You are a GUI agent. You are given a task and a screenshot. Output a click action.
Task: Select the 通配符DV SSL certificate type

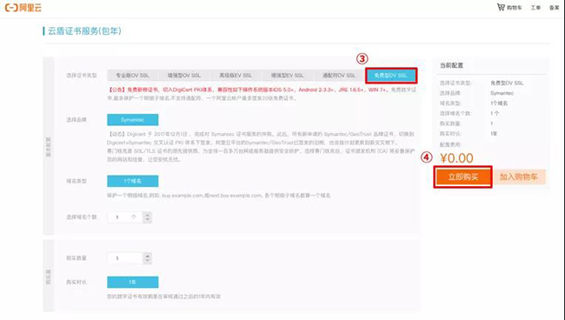point(339,76)
